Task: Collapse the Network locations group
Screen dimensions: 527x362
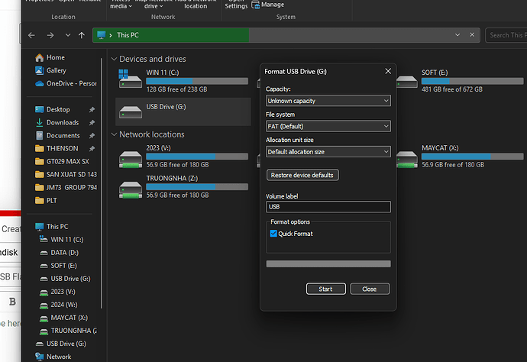Action: [x=114, y=134]
